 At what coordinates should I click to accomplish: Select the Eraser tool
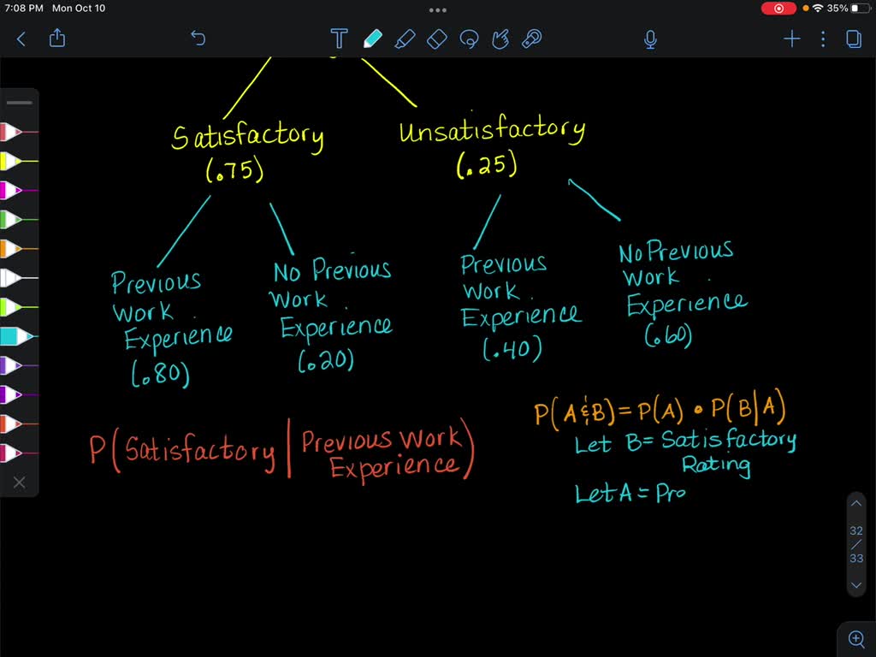pyautogui.click(x=437, y=38)
